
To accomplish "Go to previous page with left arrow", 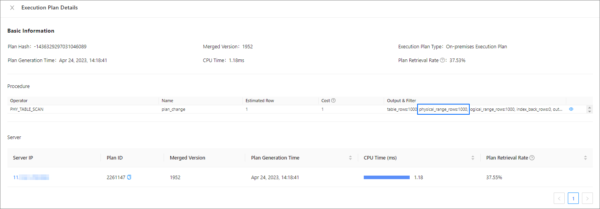I will (x=559, y=198).
